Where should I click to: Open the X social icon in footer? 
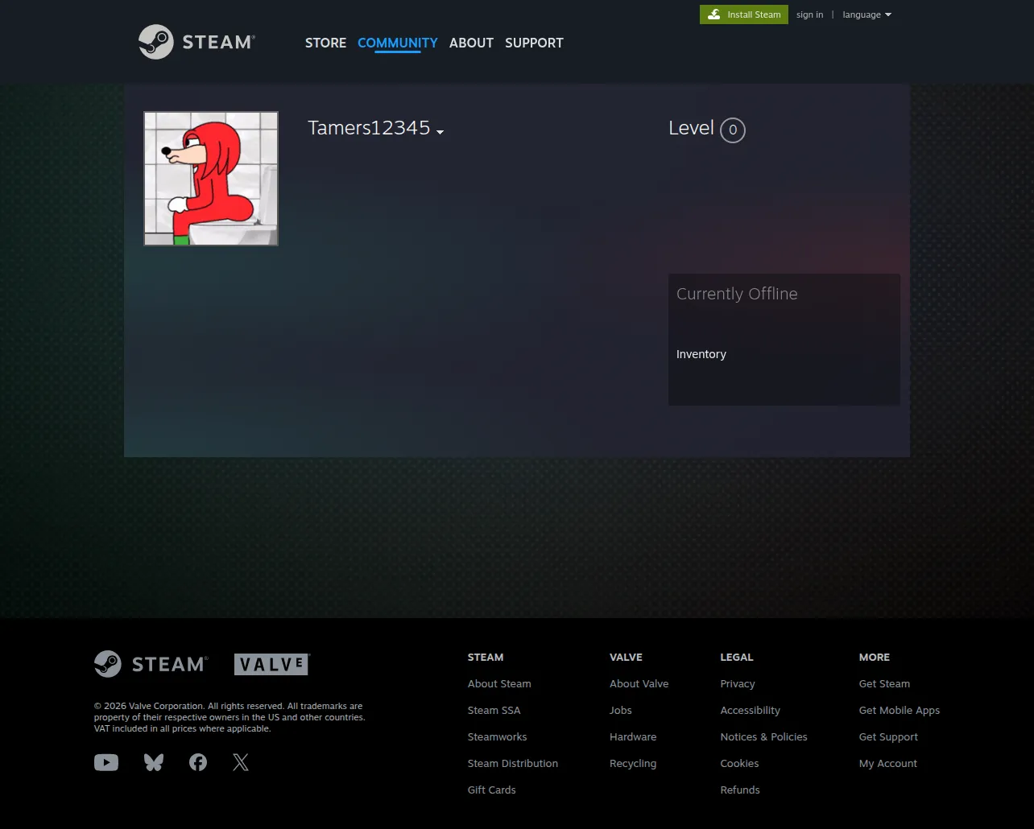[x=241, y=762]
